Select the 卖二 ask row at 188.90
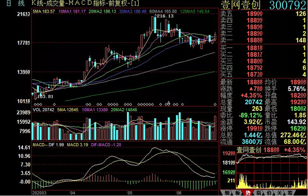 point(263,34)
